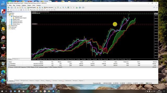Click the indicators list green plus icon
Screen dimensions: 167x93
coord(76,7)
